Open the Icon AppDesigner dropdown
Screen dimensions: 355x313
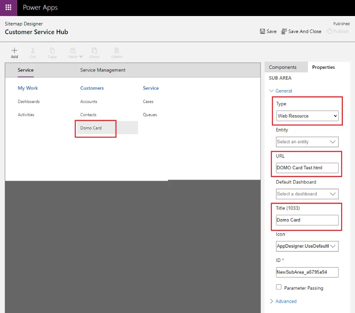[x=307, y=246]
